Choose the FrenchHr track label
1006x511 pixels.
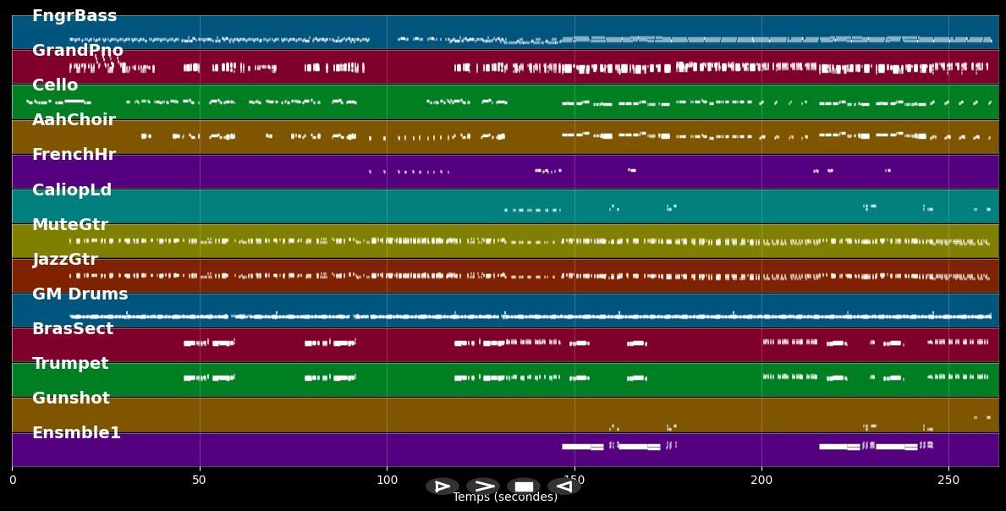74,154
